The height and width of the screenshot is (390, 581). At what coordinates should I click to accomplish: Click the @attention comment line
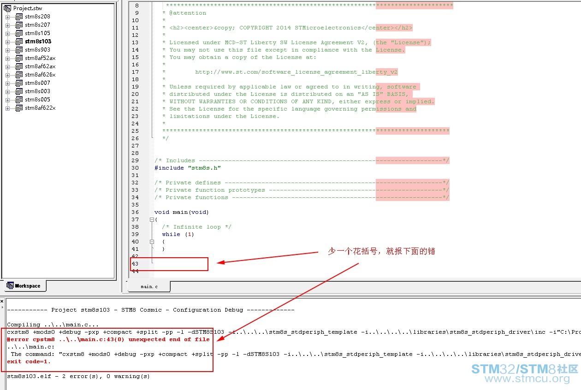point(184,13)
